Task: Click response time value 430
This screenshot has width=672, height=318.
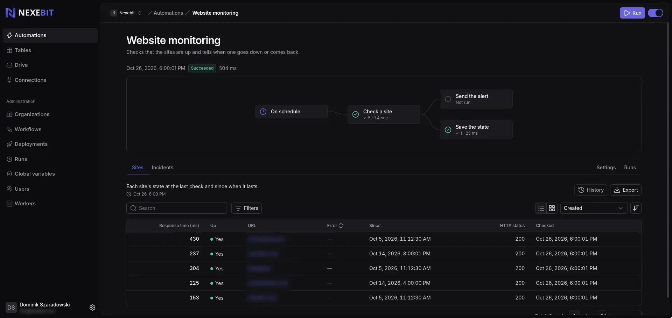Action: 194,239
